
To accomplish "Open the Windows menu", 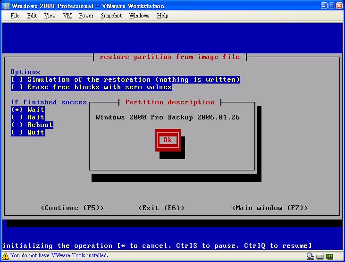I will point(139,16).
